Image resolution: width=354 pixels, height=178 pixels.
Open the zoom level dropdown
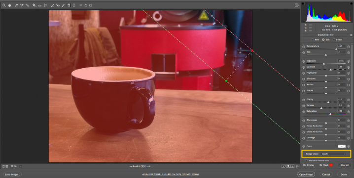tap(20, 166)
